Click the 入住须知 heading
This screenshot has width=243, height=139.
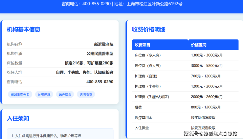click(18, 118)
